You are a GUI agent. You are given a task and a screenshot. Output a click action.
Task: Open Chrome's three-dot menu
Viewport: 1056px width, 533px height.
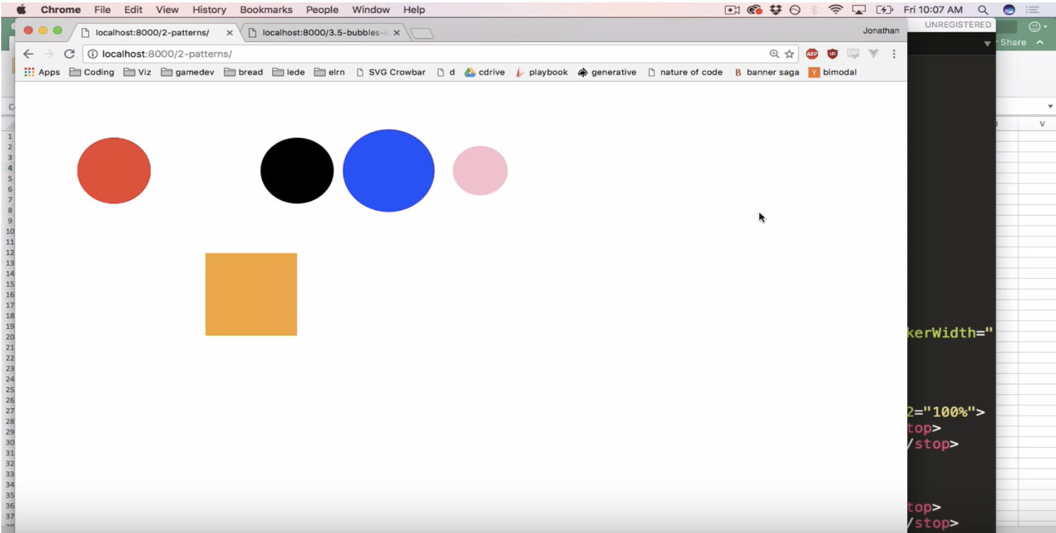pos(894,54)
